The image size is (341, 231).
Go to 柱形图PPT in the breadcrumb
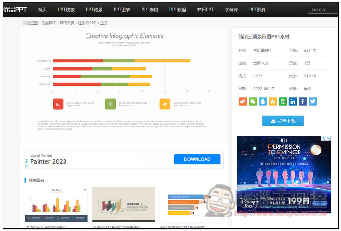[87, 23]
